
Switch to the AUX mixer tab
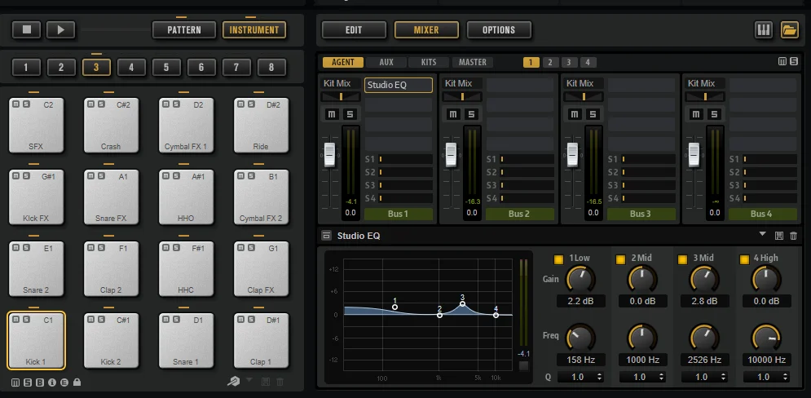point(386,62)
